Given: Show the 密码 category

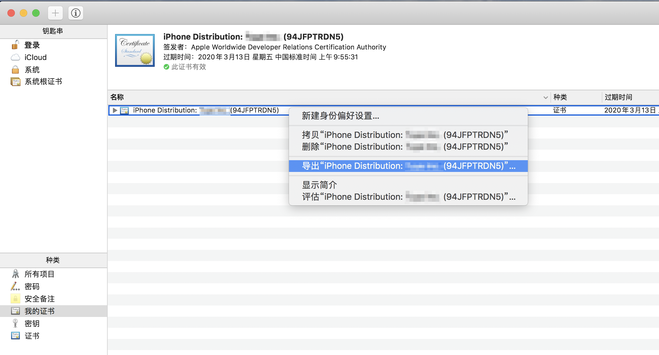Looking at the screenshot, I should click(32, 287).
